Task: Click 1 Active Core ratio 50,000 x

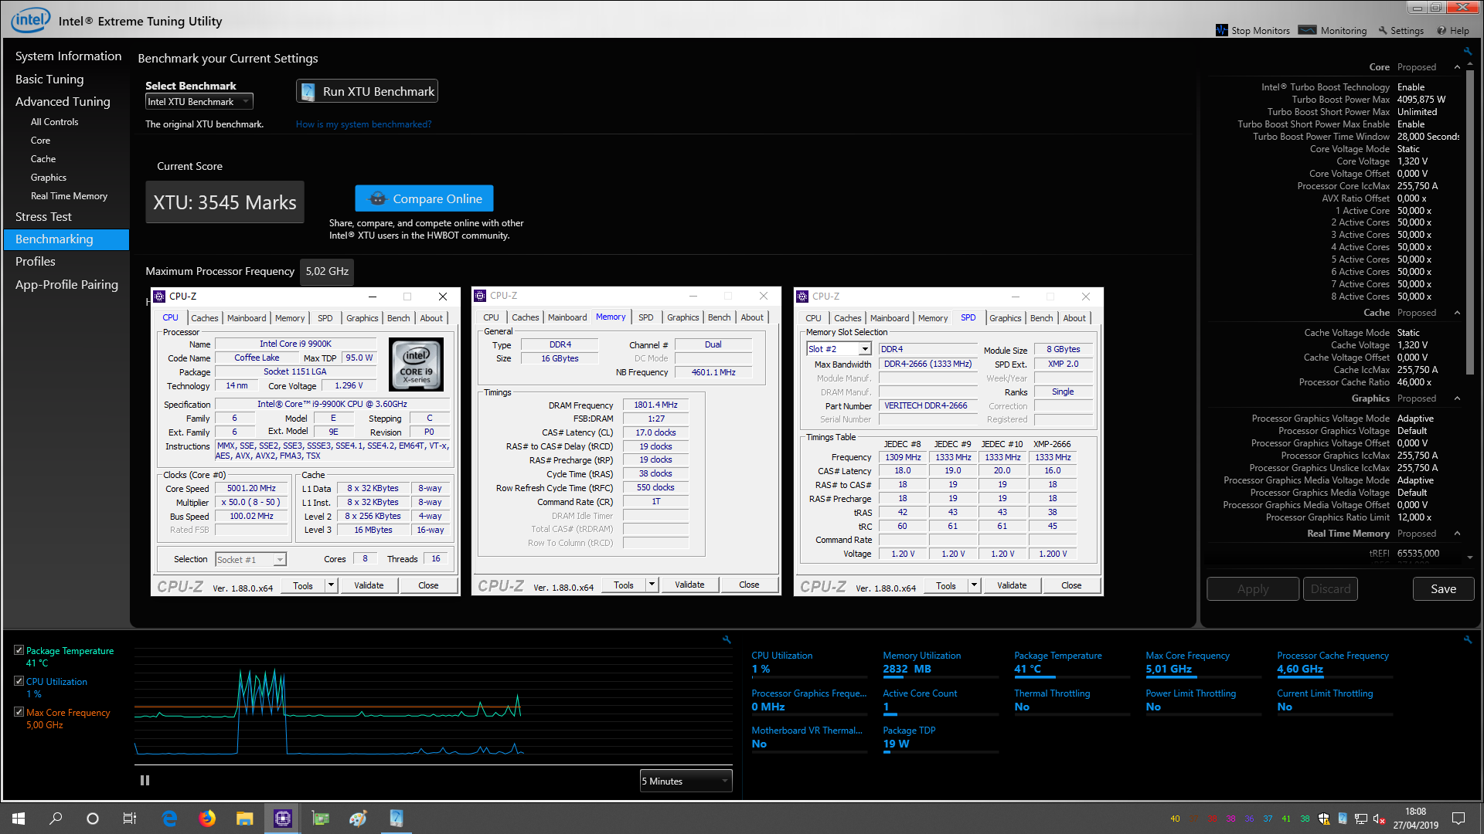Action: tap(1414, 211)
